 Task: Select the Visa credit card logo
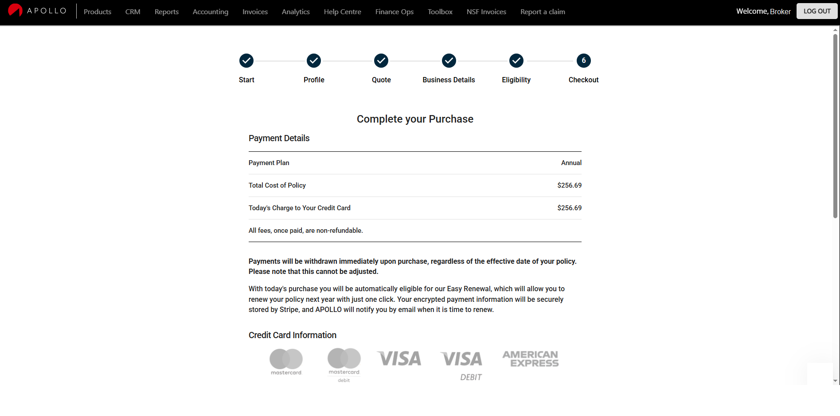tap(399, 358)
